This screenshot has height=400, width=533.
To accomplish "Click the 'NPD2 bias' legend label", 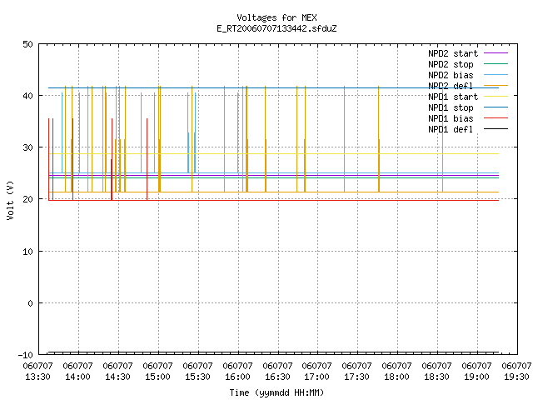I will [x=451, y=75].
